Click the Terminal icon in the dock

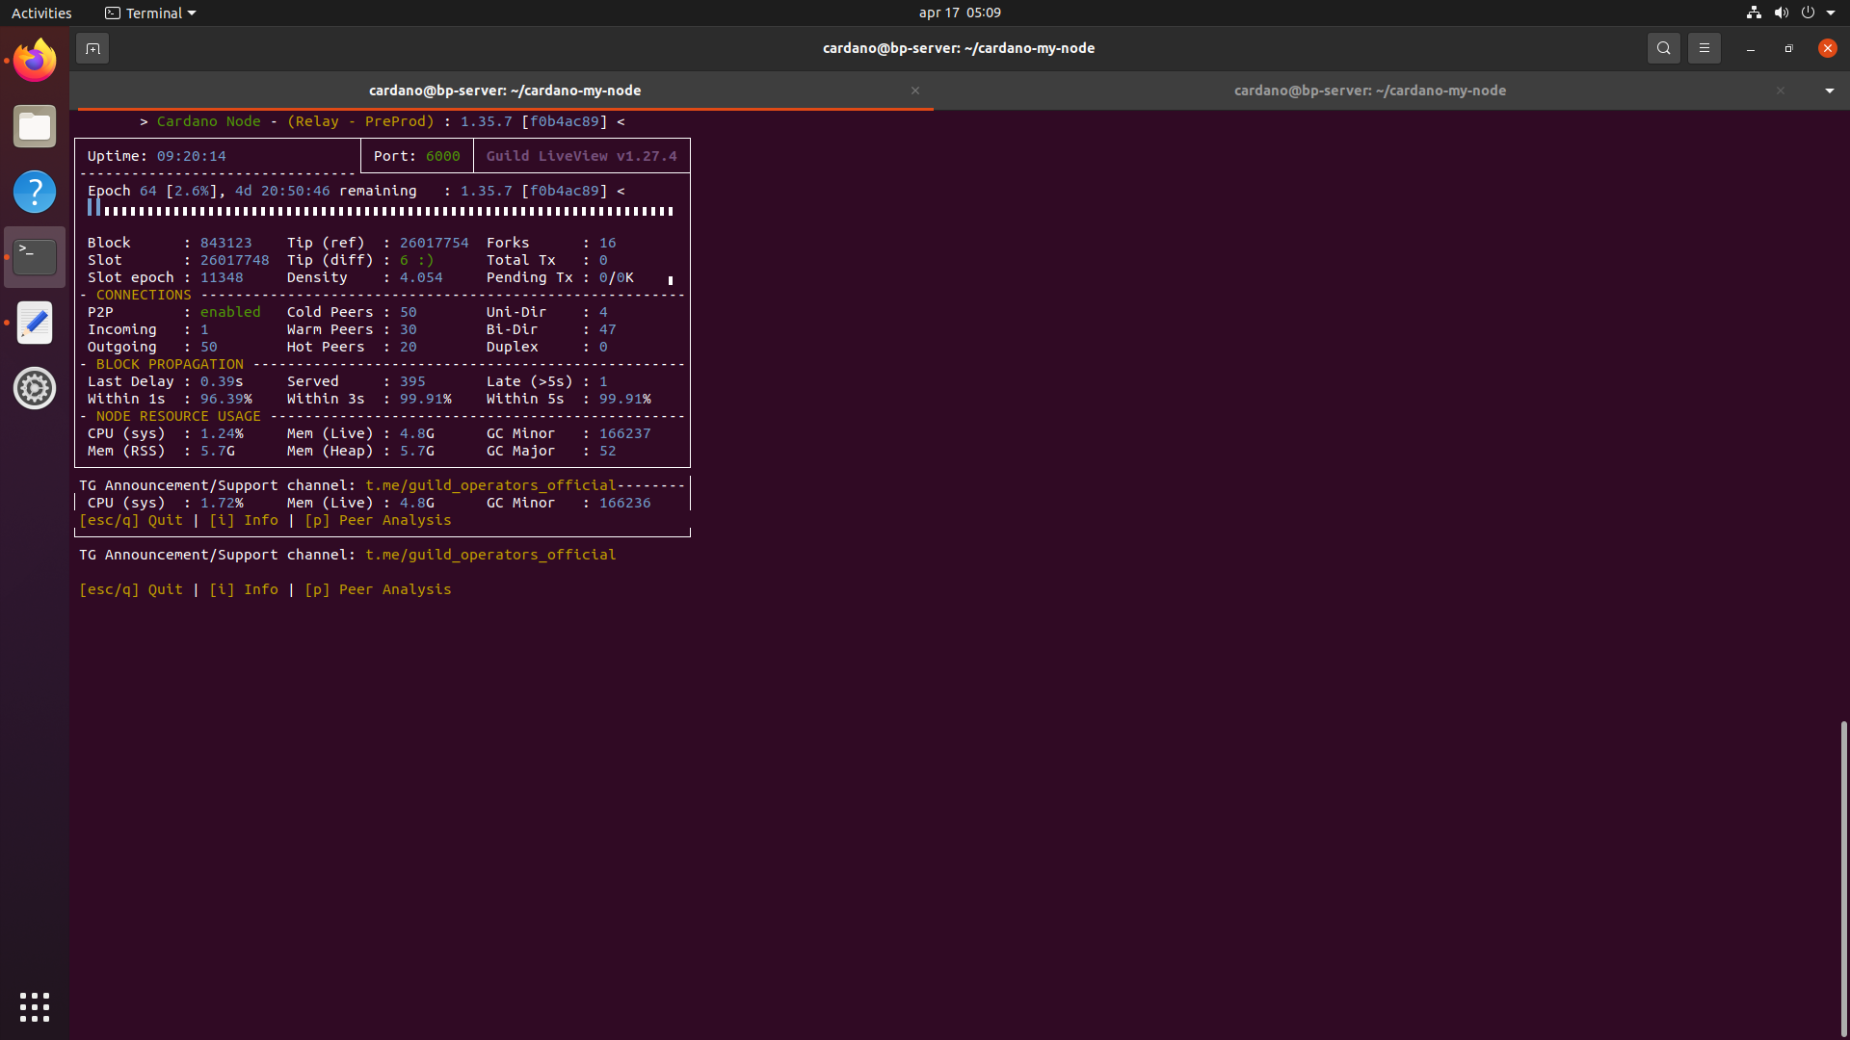(35, 257)
